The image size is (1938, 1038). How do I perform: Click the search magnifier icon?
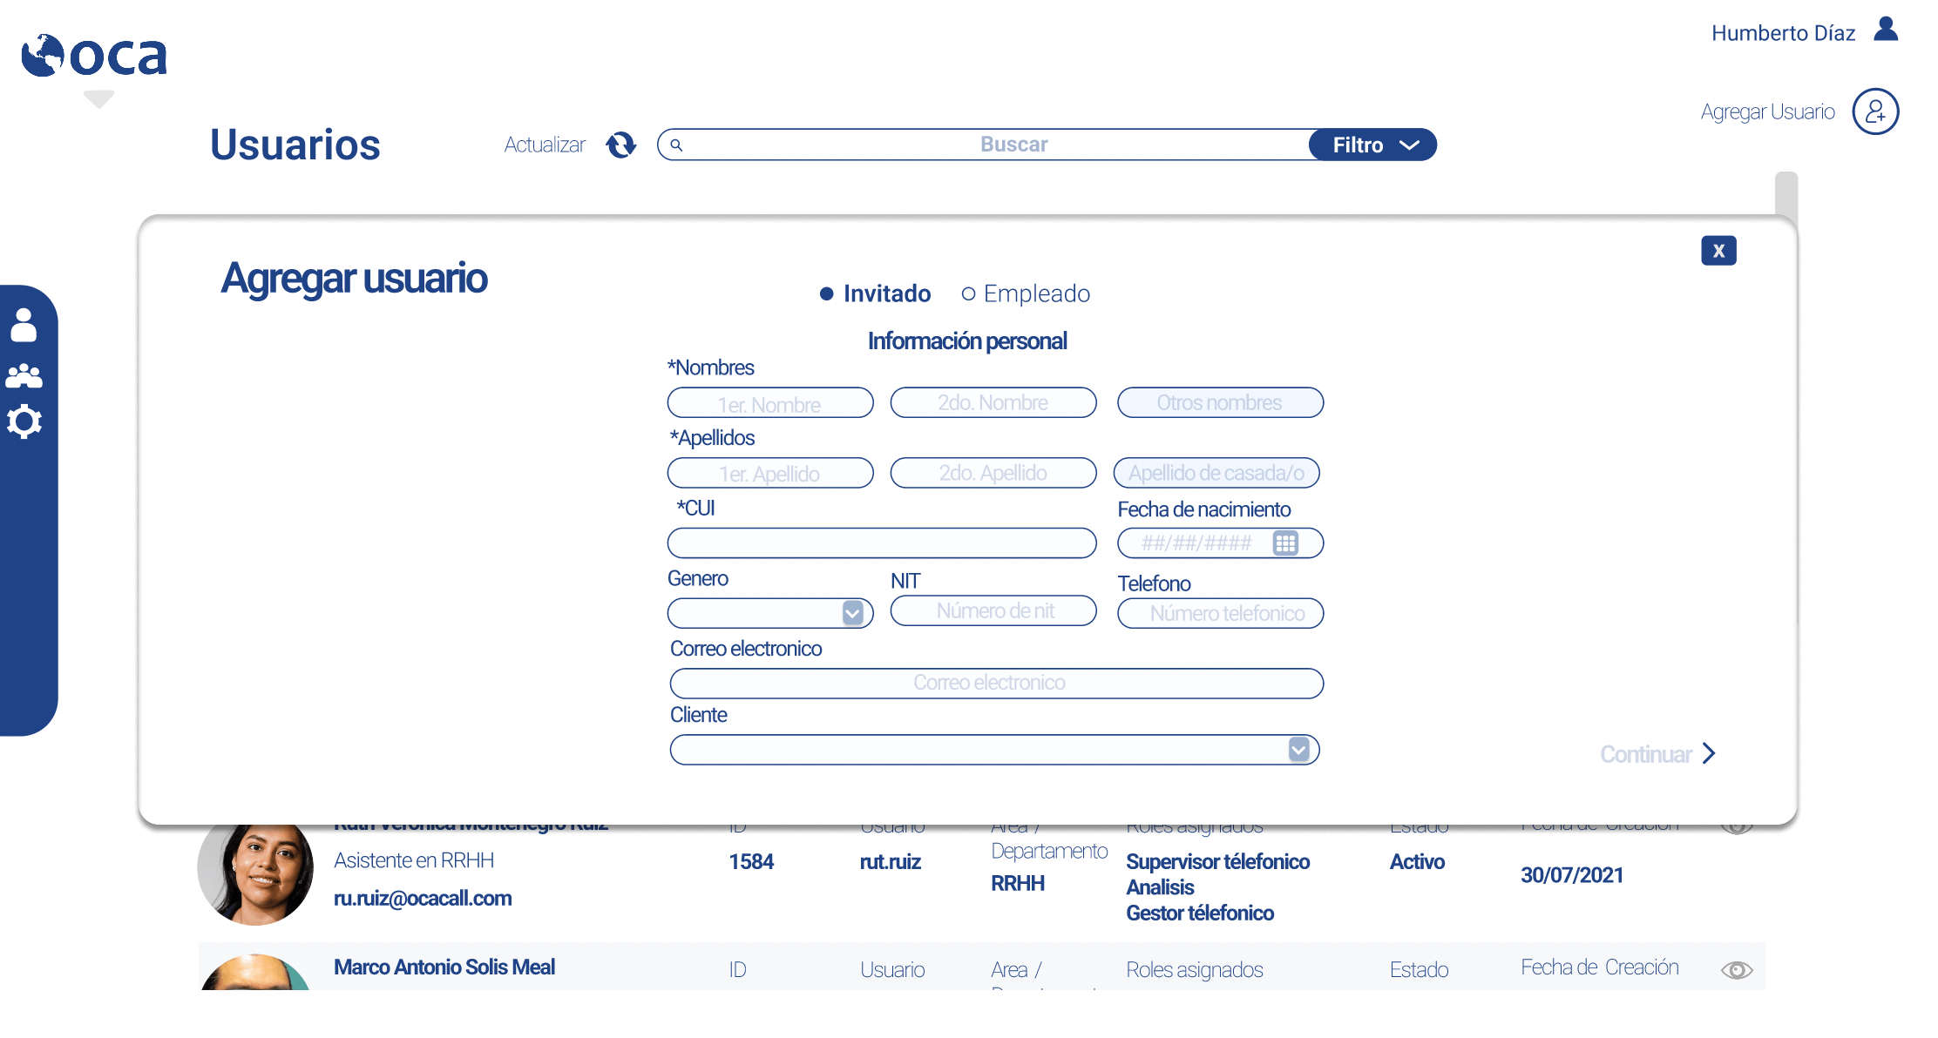676,145
